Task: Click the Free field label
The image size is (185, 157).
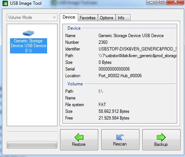Action: [69, 118]
